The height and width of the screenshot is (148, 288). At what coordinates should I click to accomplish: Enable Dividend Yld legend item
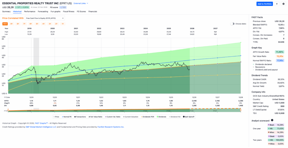point(175,117)
